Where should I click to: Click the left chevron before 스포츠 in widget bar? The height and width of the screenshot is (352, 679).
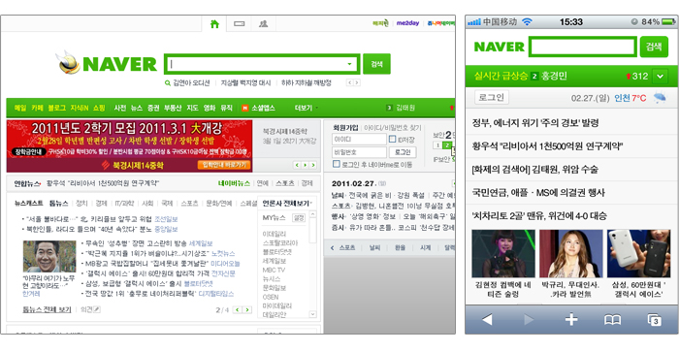332,247
